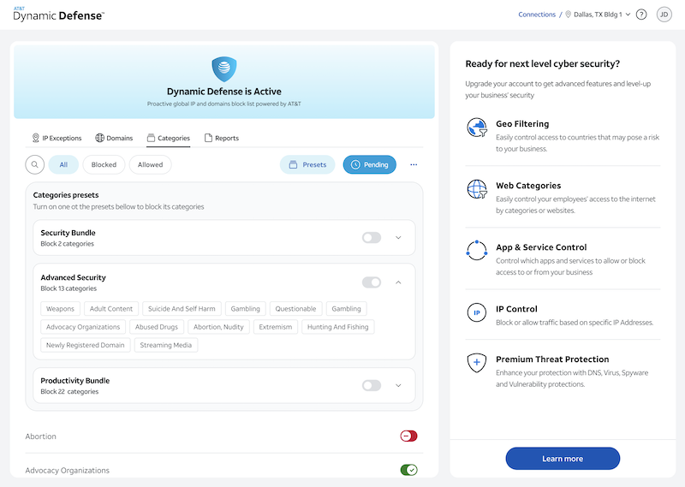
Task: Toggle the Advocacy Organizations category switch
Action: pyautogui.click(x=409, y=470)
